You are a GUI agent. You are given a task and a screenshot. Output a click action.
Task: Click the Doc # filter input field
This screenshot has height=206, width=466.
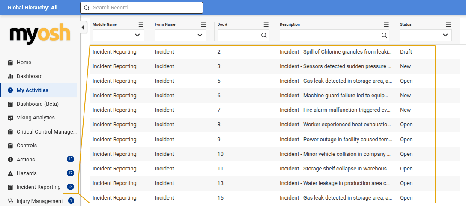pos(239,35)
